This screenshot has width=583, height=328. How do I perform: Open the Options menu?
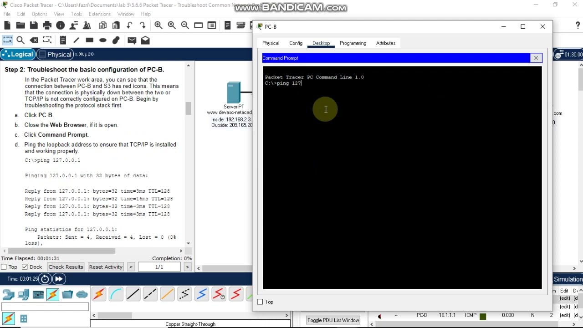pyautogui.click(x=39, y=14)
